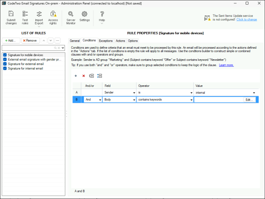Click the Operator column header
This screenshot has width=265, height=199.
coord(165,86)
